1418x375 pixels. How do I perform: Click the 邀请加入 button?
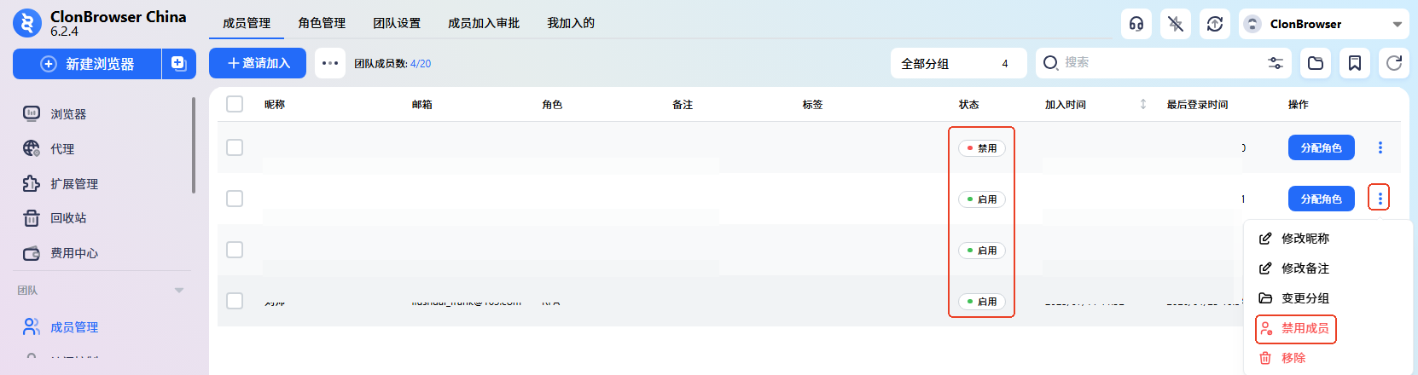258,63
